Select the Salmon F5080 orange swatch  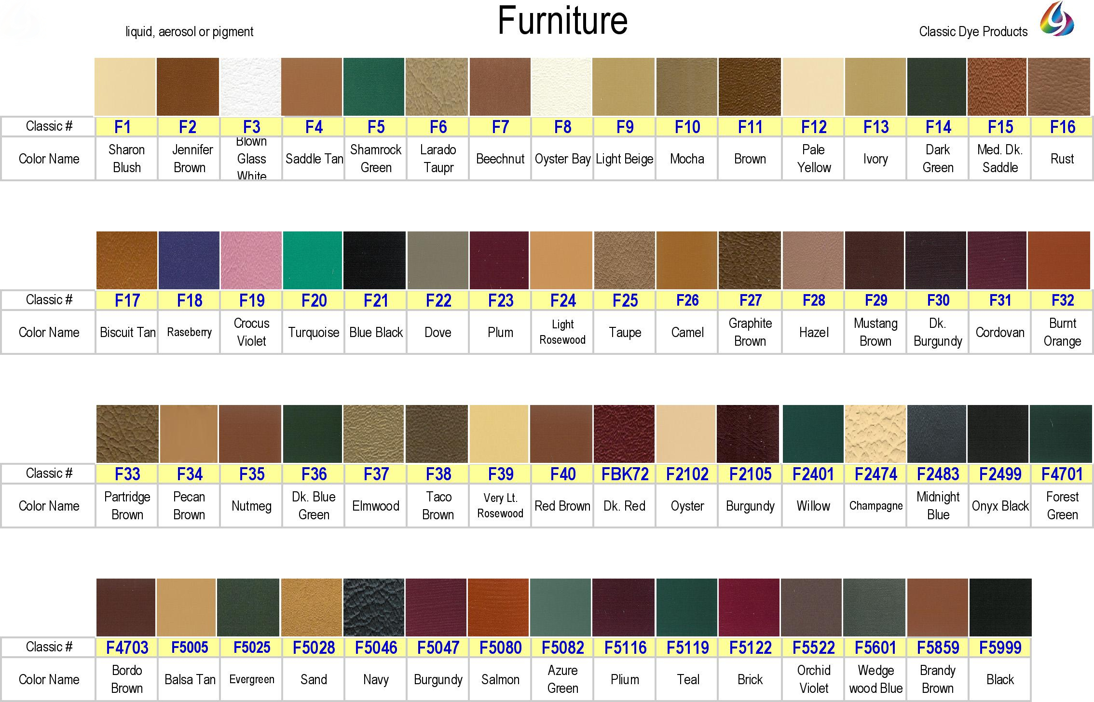point(498,607)
